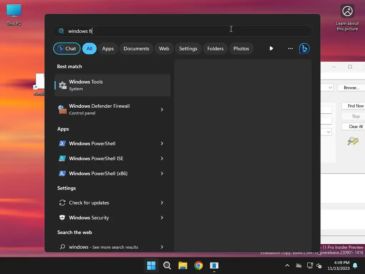The width and height of the screenshot is (365, 274).
Task: Open running app icon on taskbar
Action: (x=214, y=265)
